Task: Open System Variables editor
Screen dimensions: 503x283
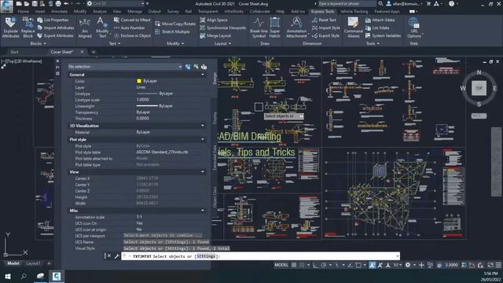Action: pos(383,35)
